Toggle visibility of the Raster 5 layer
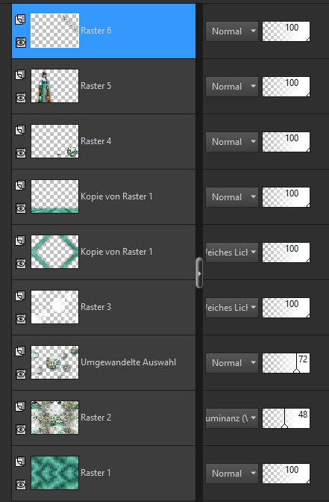The width and height of the screenshot is (329, 502). pos(21,98)
